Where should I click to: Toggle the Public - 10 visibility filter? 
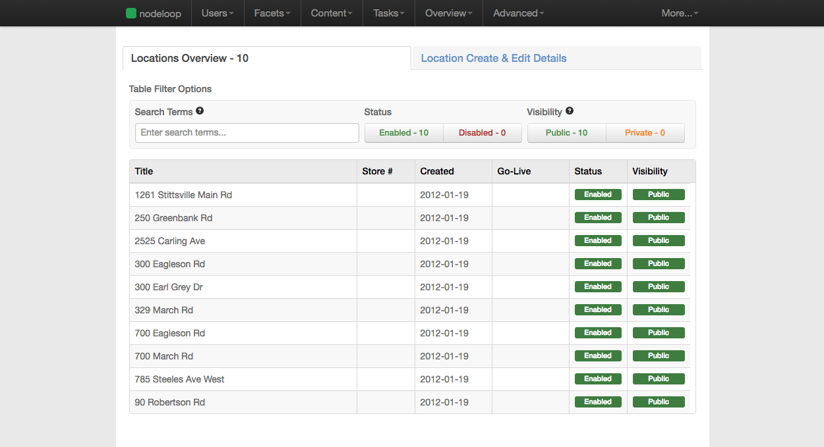coord(567,133)
